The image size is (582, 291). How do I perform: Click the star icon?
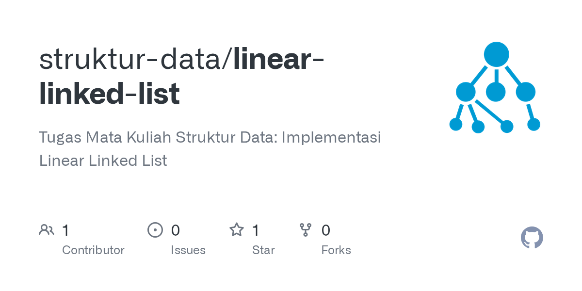236,229
